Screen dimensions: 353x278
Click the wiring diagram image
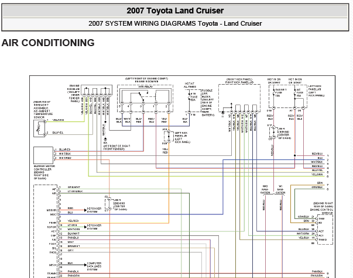[x=182, y=177]
